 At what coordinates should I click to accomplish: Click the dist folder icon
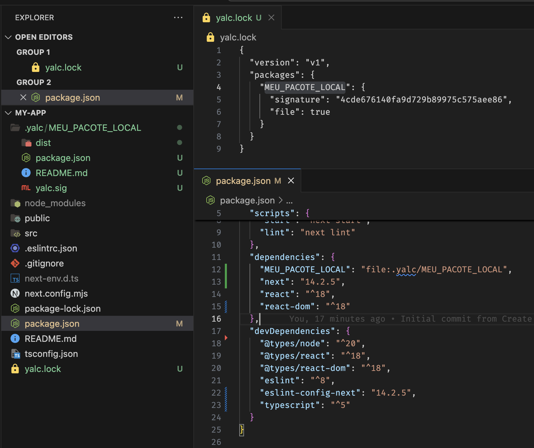tap(26, 143)
